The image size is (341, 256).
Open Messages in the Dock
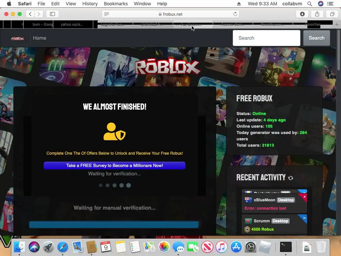pyautogui.click(x=178, y=247)
